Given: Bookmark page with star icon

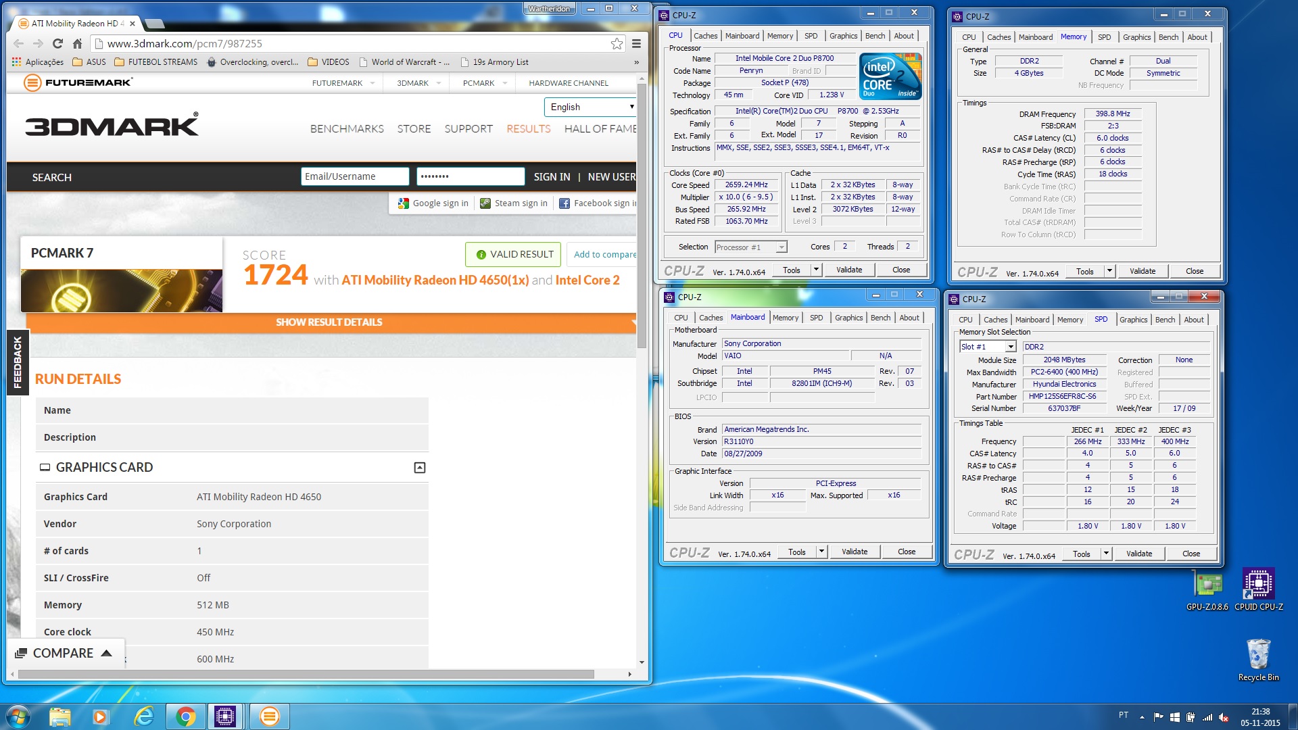Looking at the screenshot, I should click(617, 43).
